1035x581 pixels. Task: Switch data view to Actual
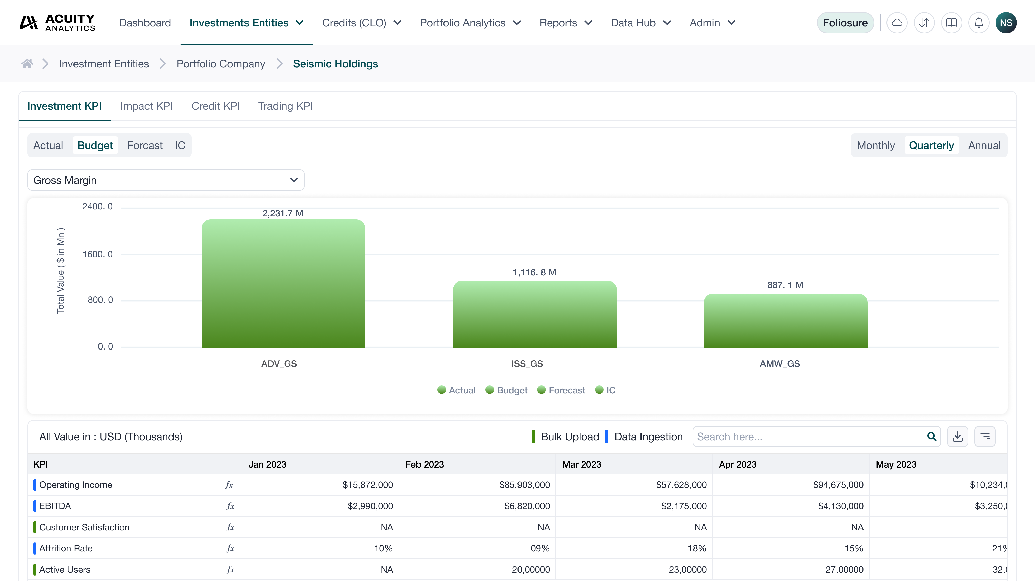(x=48, y=145)
